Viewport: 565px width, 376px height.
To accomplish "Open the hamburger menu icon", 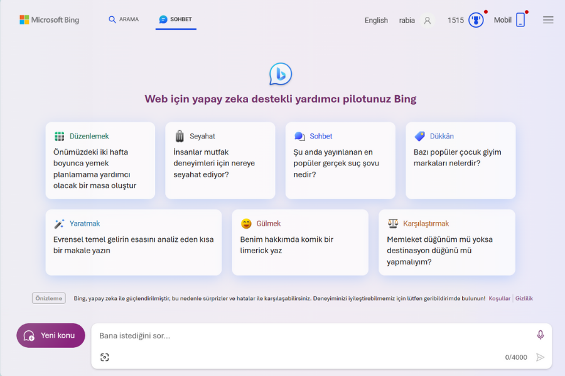I will (x=548, y=20).
